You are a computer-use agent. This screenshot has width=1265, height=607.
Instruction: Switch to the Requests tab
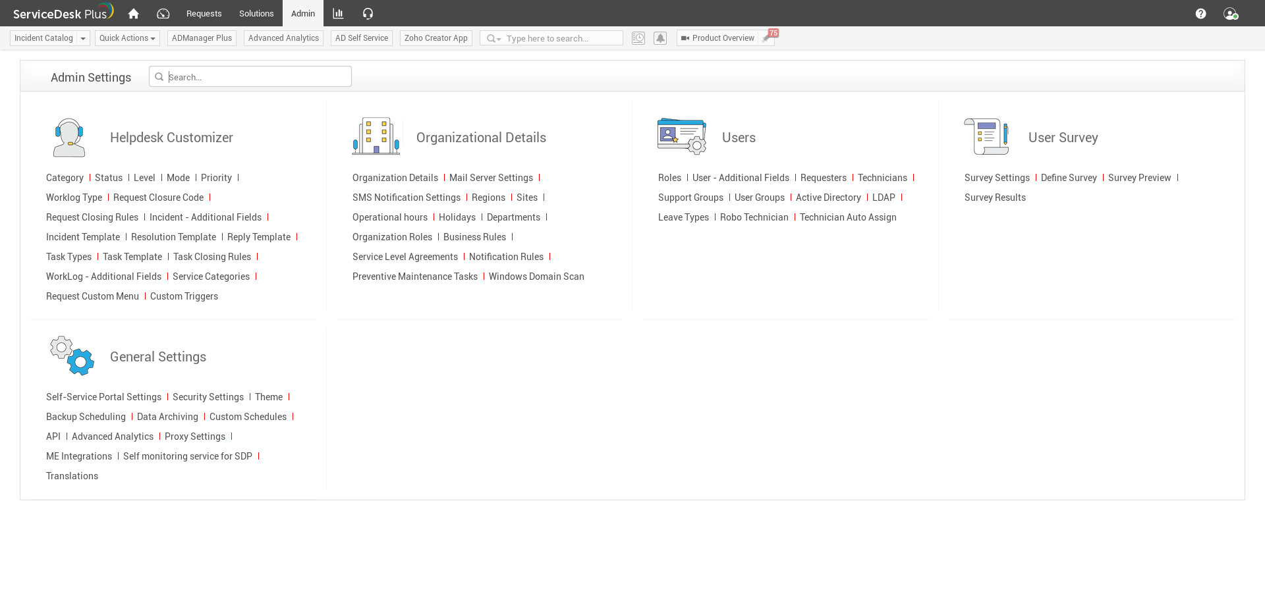[204, 13]
